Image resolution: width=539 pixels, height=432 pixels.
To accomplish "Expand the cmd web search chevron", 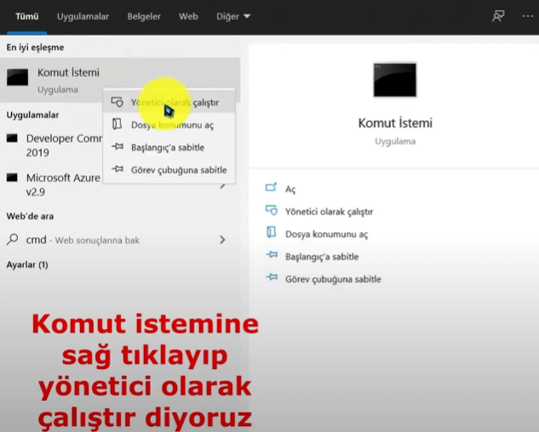I will pyautogui.click(x=222, y=240).
